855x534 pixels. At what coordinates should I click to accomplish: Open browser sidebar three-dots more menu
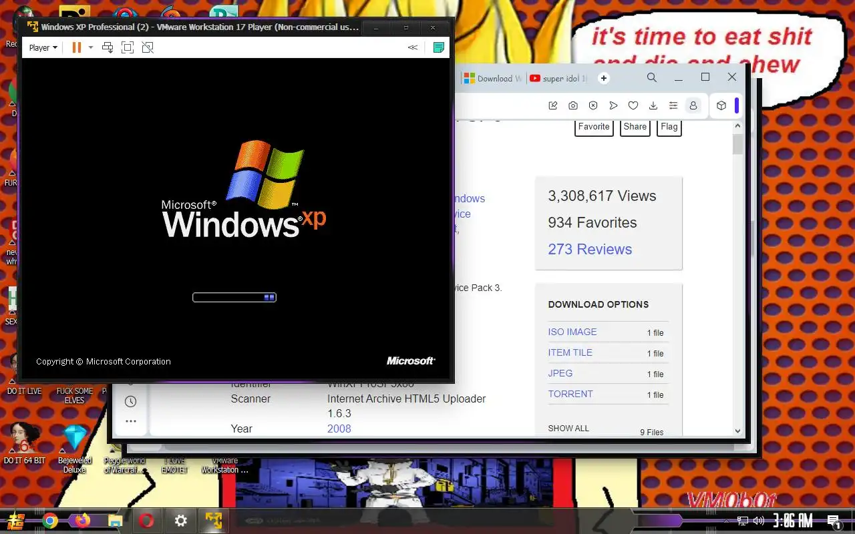click(x=130, y=421)
